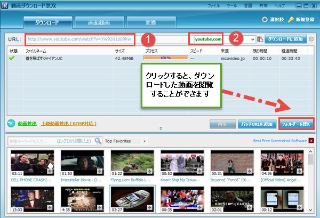The width and height of the screenshot is (320, 218).
Task: Select the 首を飛ばすジャイアンUC download row
Action: click(x=160, y=58)
